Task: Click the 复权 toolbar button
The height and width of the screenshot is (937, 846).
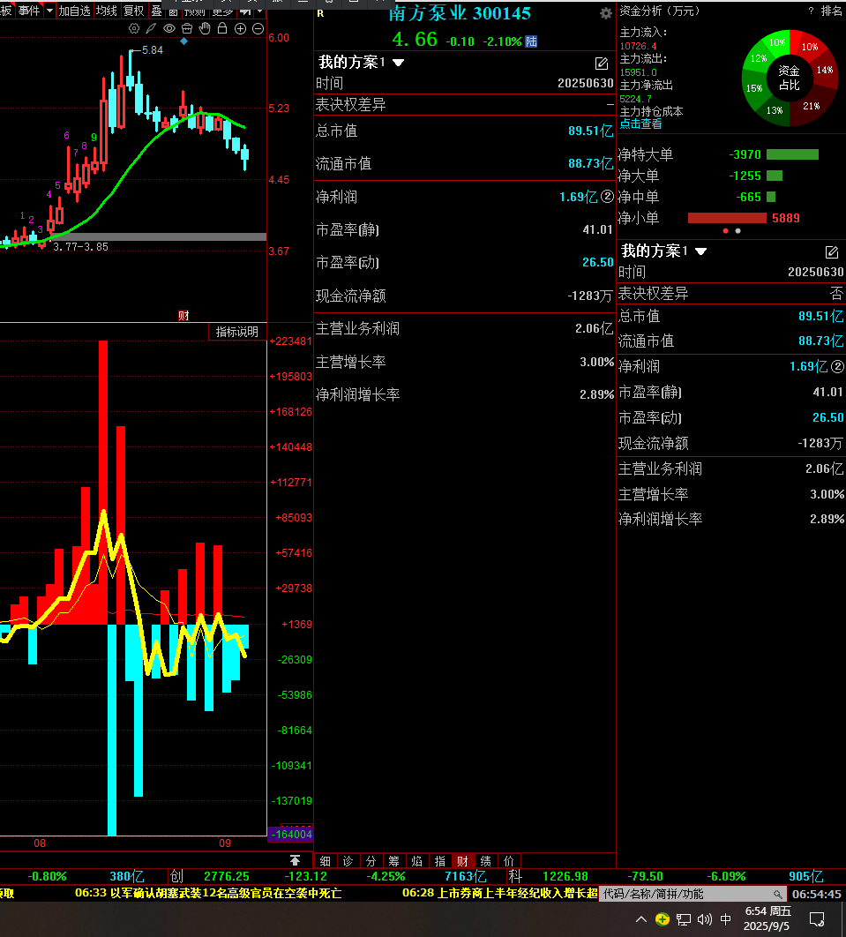Action: [x=134, y=11]
